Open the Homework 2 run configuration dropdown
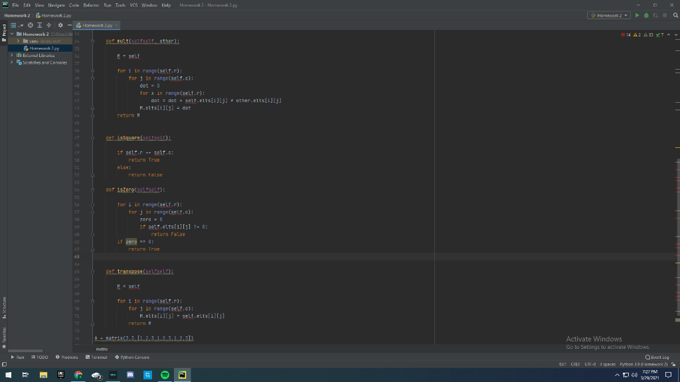680x382 pixels. coord(625,13)
